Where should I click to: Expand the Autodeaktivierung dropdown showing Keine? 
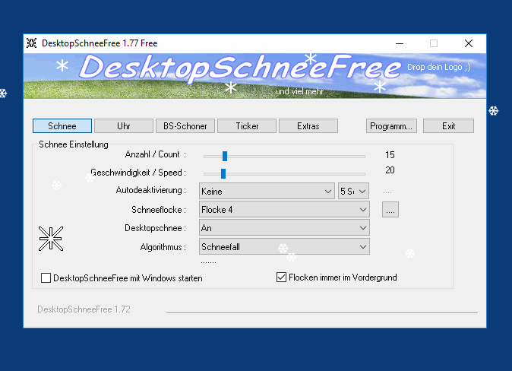[267, 192]
